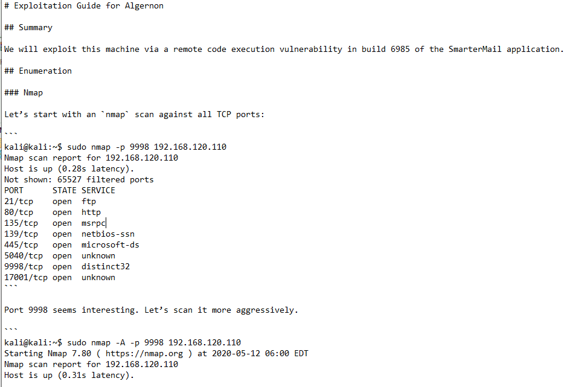Place cursor on the 21/tcp ftp line
The image size is (576, 387).
point(50,202)
